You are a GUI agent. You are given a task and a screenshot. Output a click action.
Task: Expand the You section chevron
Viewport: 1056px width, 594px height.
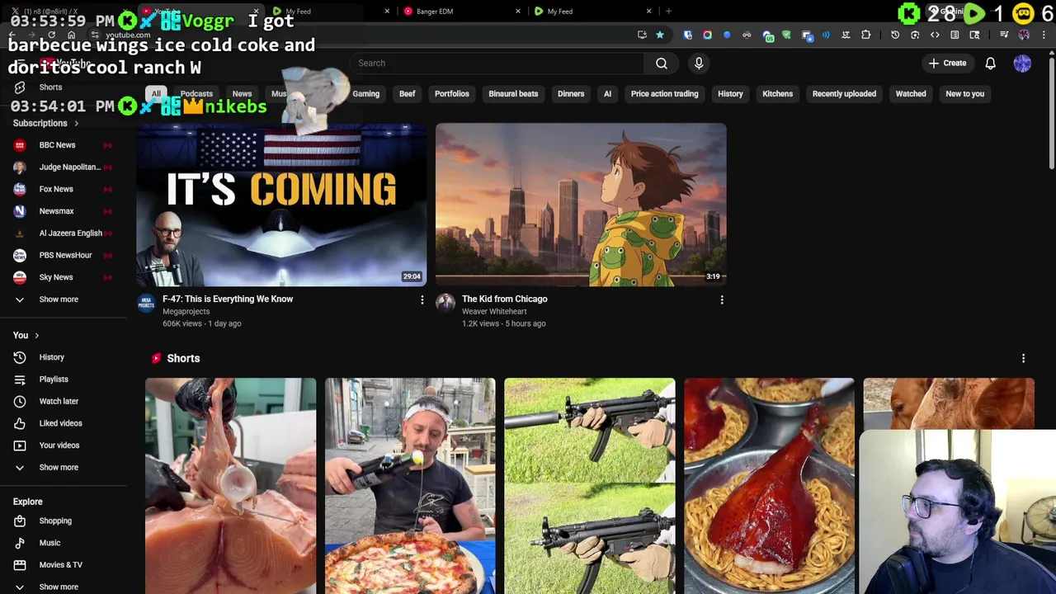point(36,336)
